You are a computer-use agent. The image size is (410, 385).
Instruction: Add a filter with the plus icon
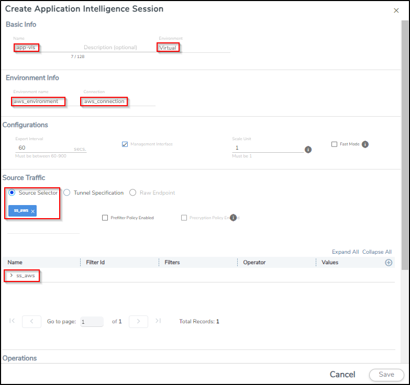coord(389,263)
